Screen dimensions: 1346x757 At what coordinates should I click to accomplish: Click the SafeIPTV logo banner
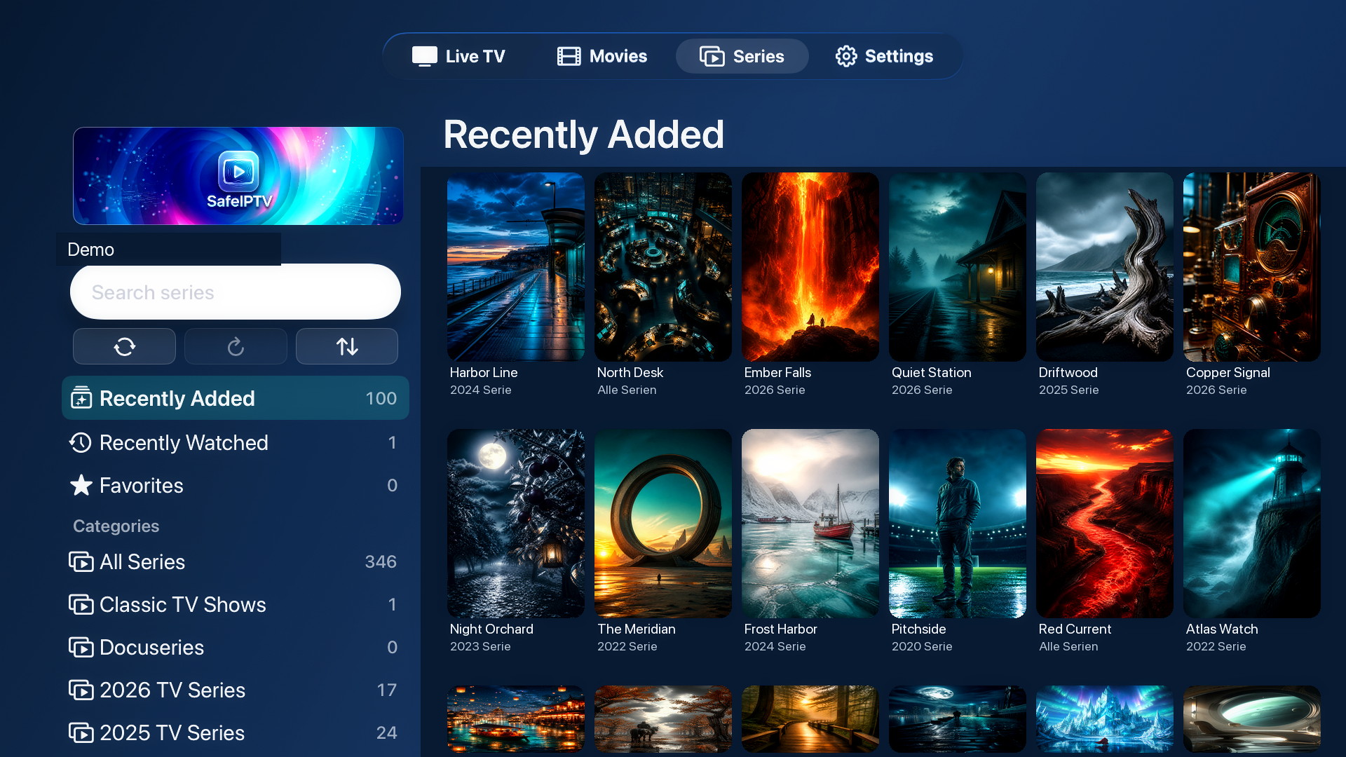click(238, 176)
